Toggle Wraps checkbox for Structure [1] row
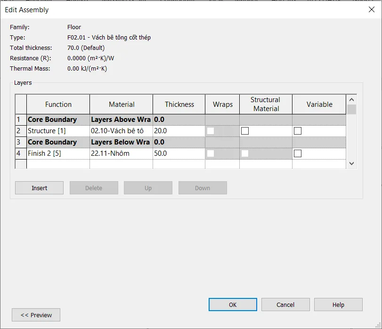 [x=211, y=131]
